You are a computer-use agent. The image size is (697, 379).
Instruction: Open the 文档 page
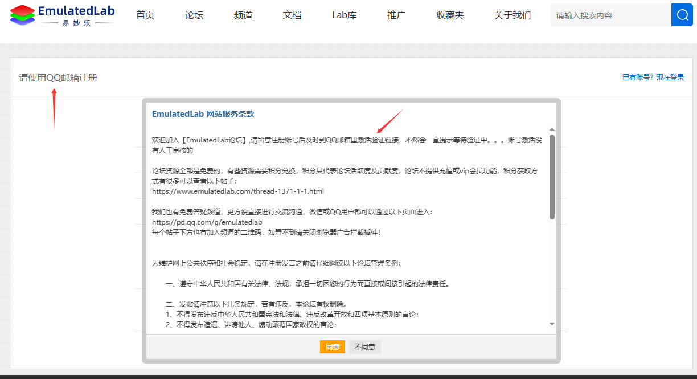coord(292,15)
